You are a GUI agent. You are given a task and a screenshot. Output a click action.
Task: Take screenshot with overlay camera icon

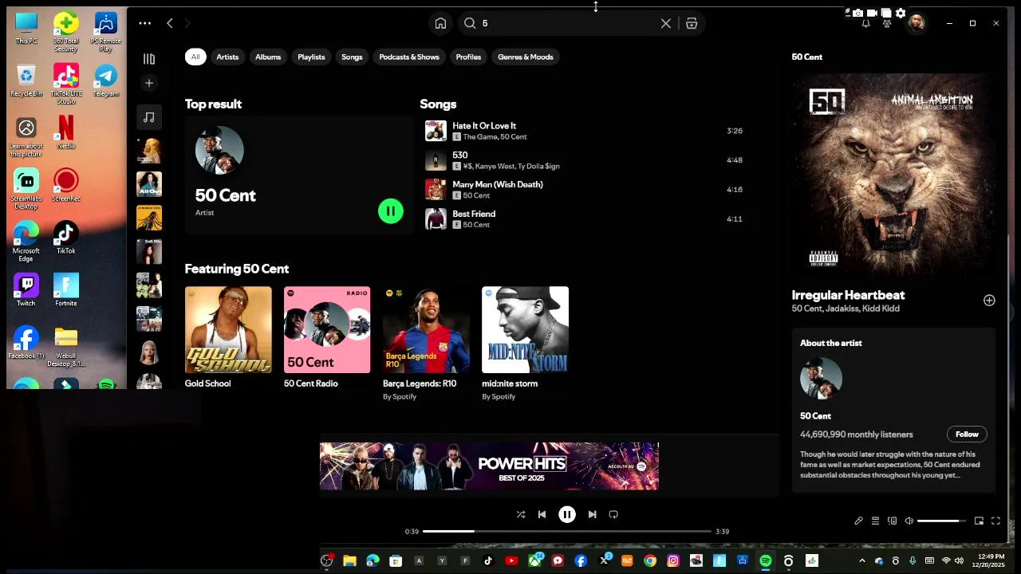(857, 13)
